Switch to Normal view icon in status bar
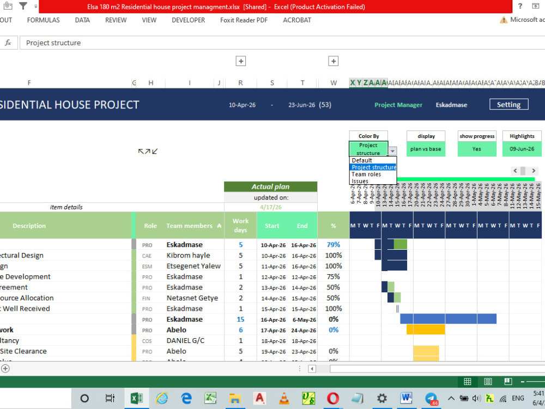 click(468, 382)
